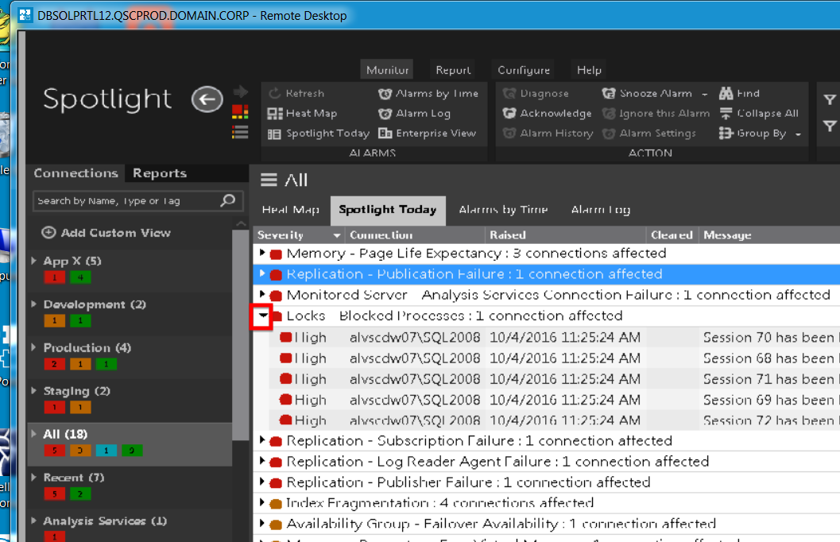840x542 pixels.
Task: Expand the Replication - Subscription Failure row
Action: coord(262,439)
